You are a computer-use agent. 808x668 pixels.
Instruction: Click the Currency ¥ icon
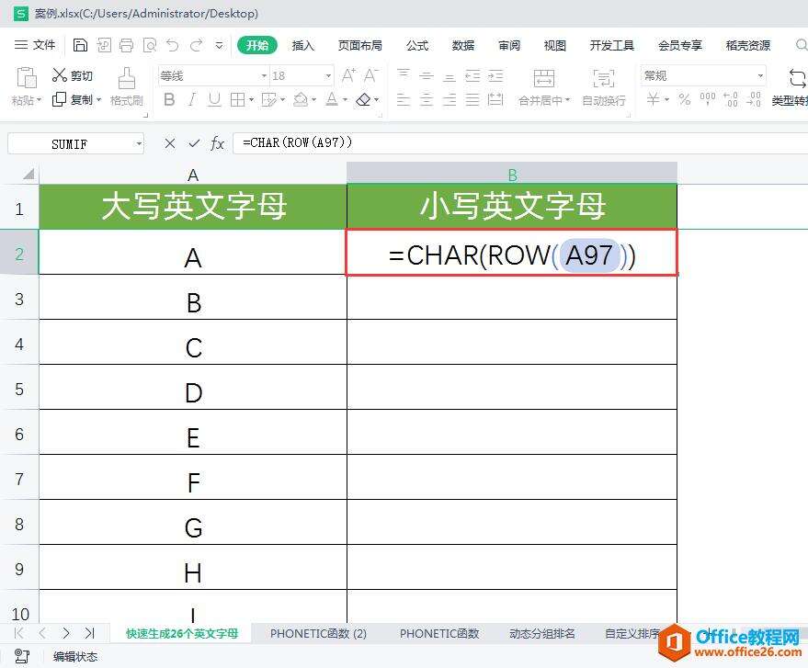tap(653, 99)
